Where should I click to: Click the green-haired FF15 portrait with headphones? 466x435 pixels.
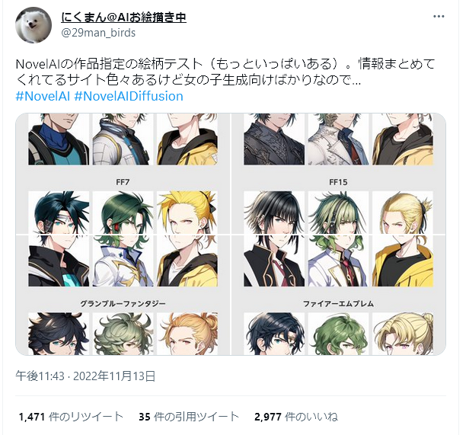pyautogui.click(x=338, y=213)
